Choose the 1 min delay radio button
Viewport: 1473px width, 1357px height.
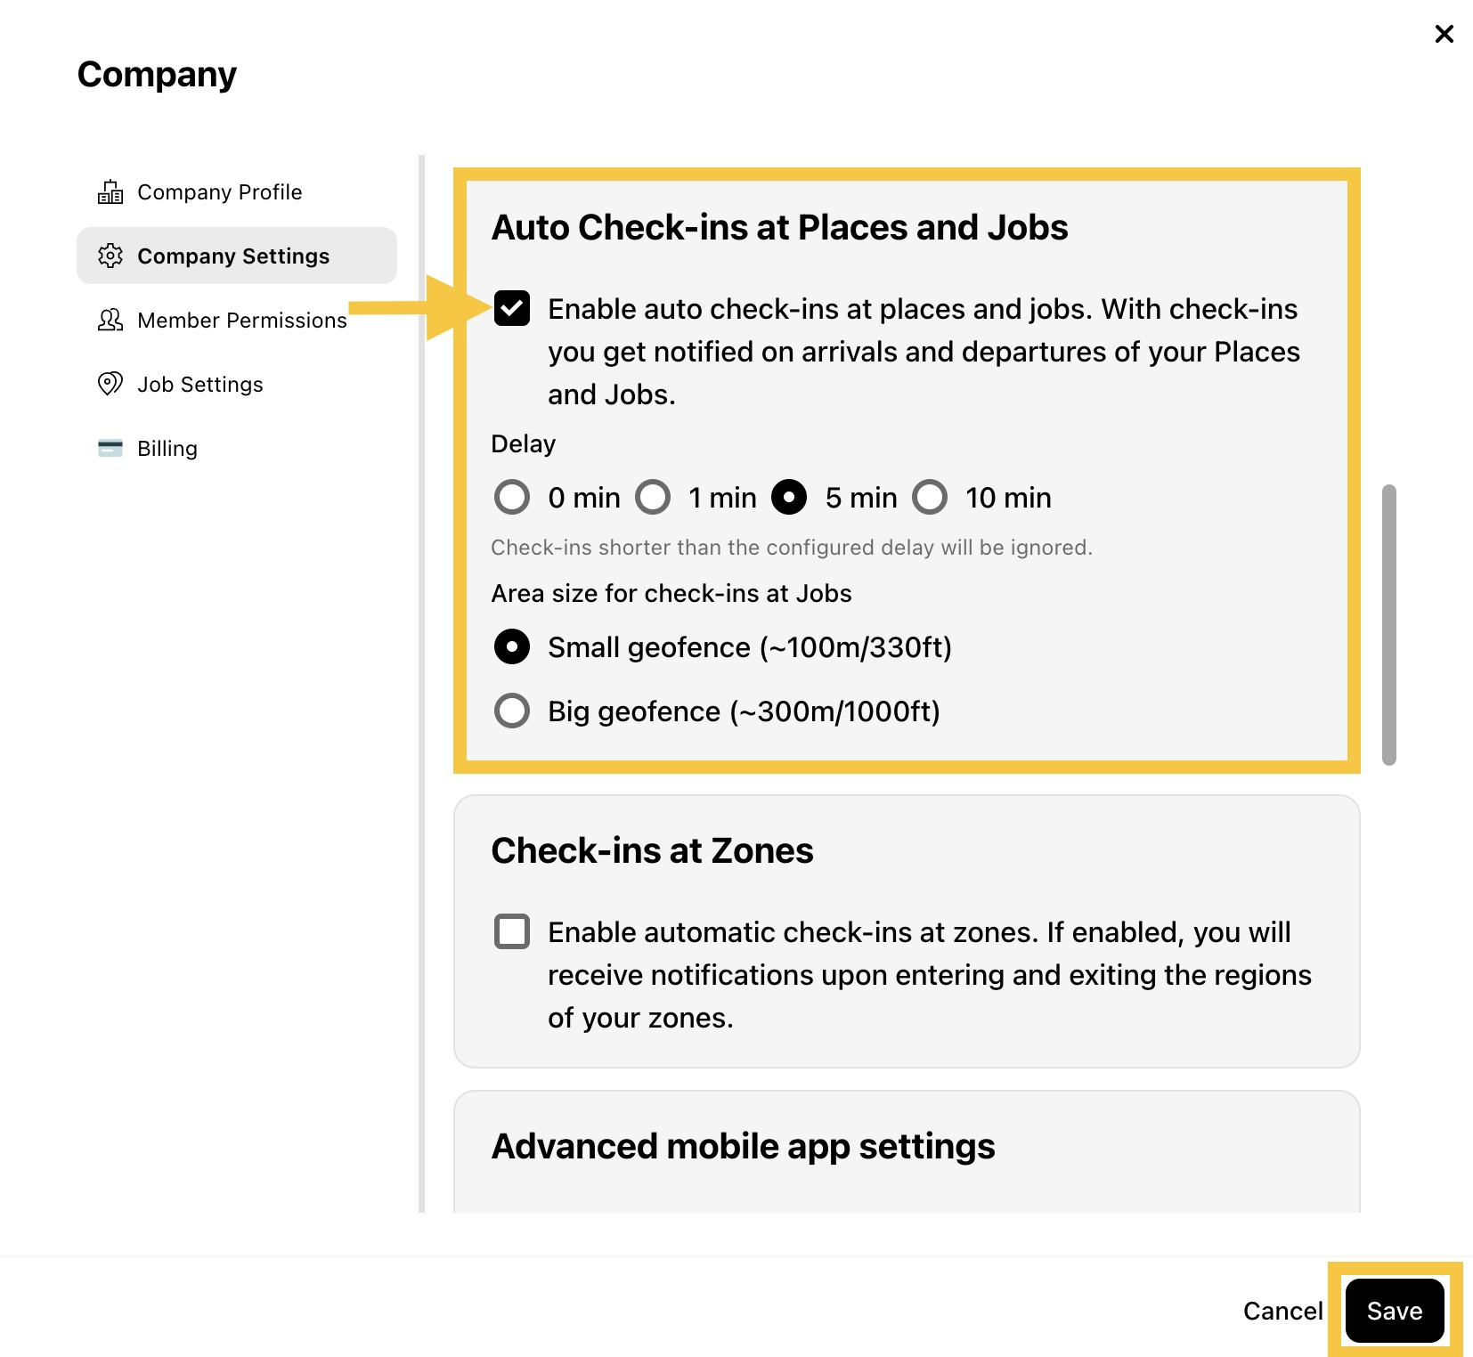pyautogui.click(x=653, y=497)
